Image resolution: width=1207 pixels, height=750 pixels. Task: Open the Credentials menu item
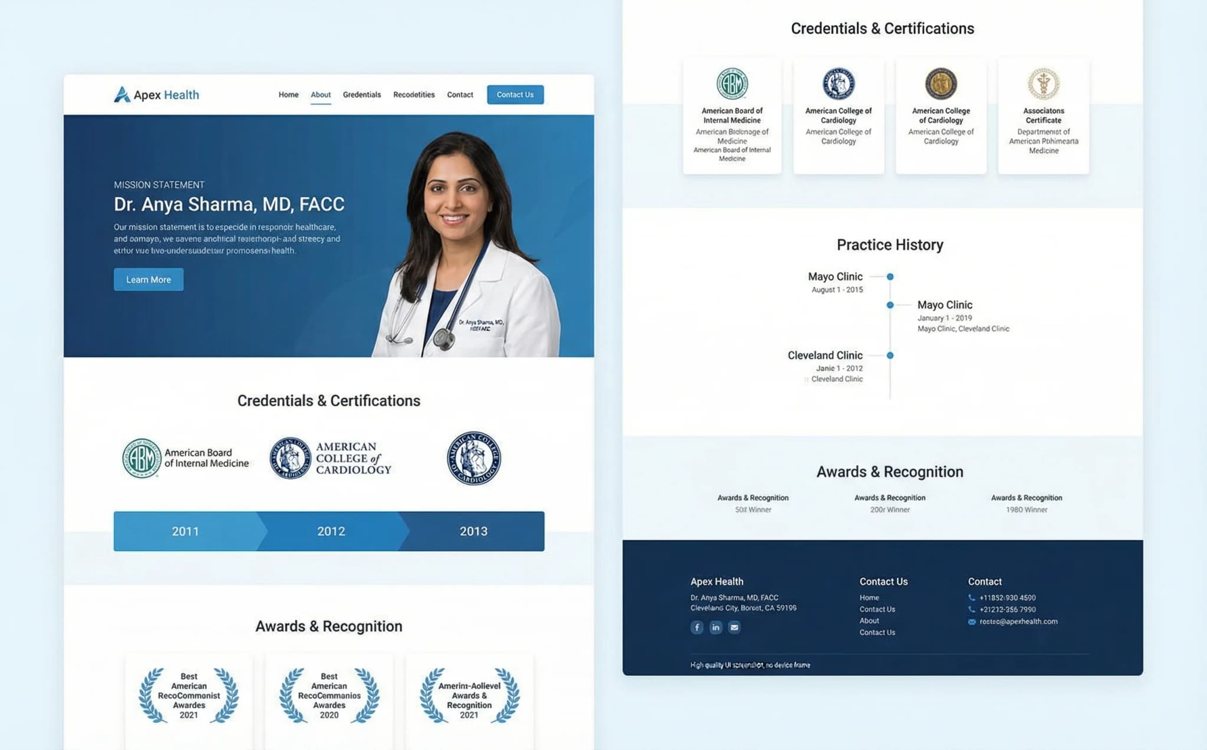click(x=362, y=94)
